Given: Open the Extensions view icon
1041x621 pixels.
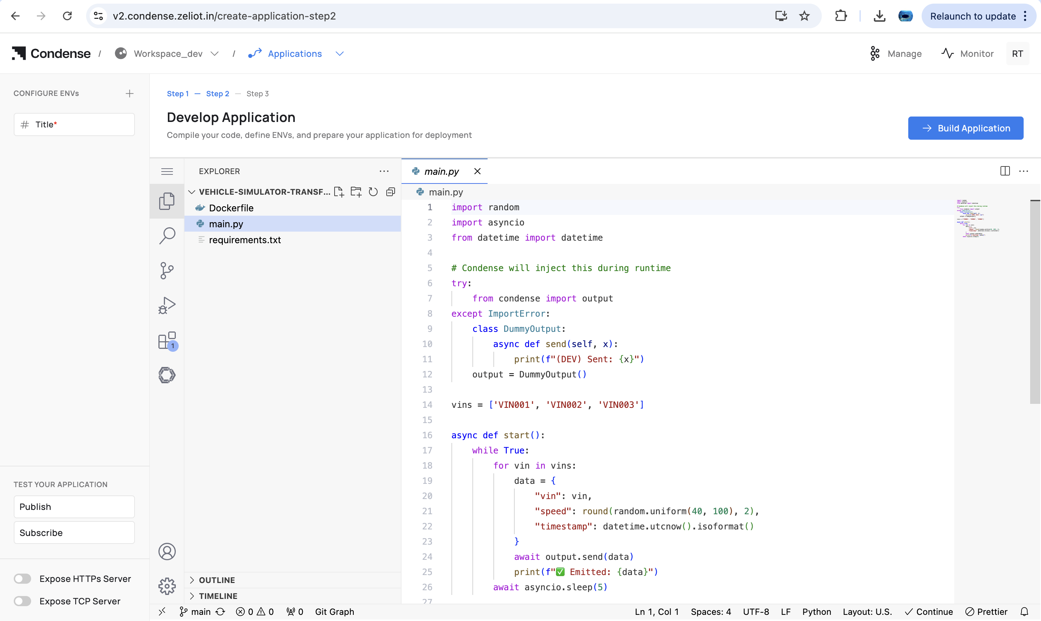Looking at the screenshot, I should click(167, 341).
